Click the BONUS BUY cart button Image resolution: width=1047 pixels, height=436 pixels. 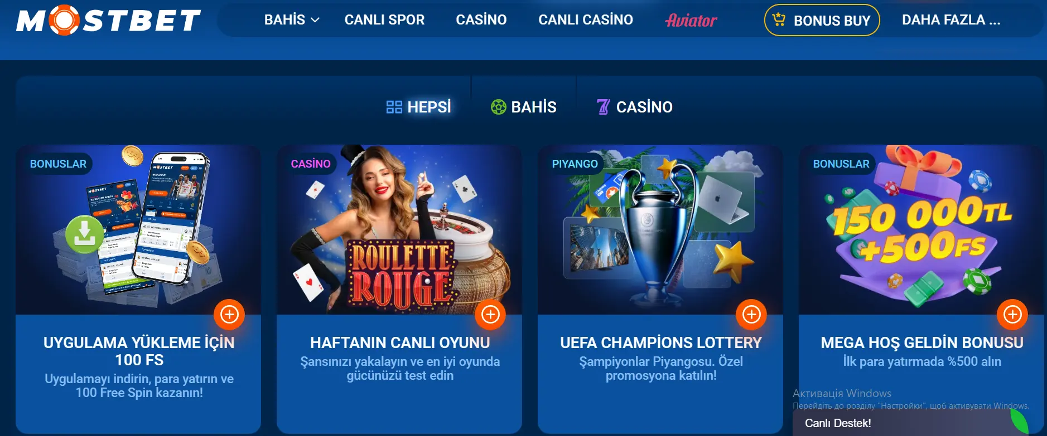coord(822,20)
